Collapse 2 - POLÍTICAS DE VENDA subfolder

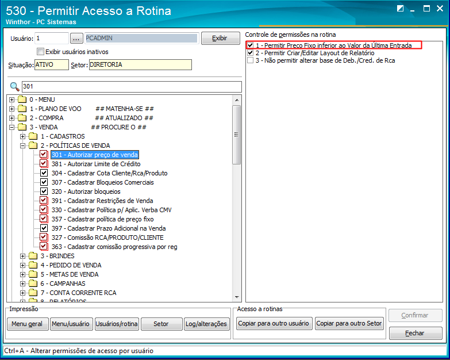coord(22,145)
